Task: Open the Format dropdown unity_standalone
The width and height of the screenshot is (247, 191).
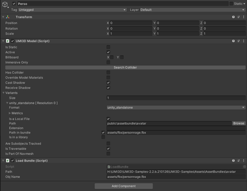Action: (176, 107)
